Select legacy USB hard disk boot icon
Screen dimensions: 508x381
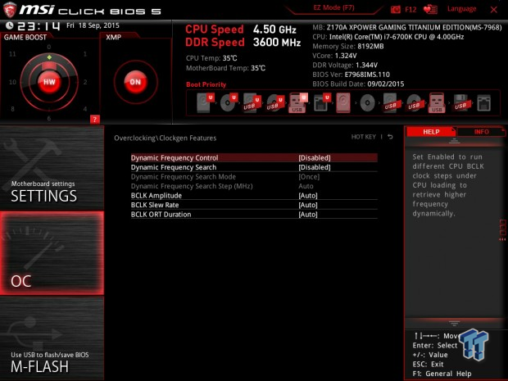[x=390, y=102]
